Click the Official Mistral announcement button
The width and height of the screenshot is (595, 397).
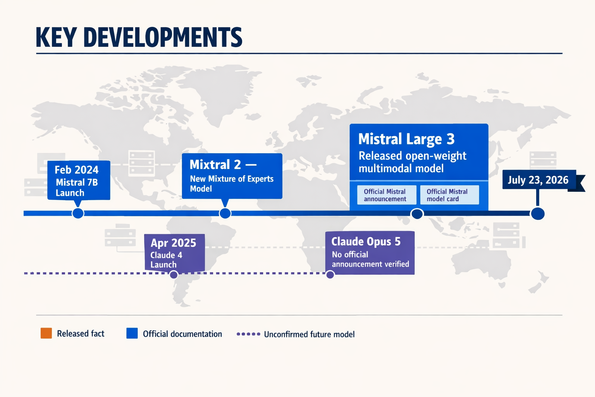[387, 195]
